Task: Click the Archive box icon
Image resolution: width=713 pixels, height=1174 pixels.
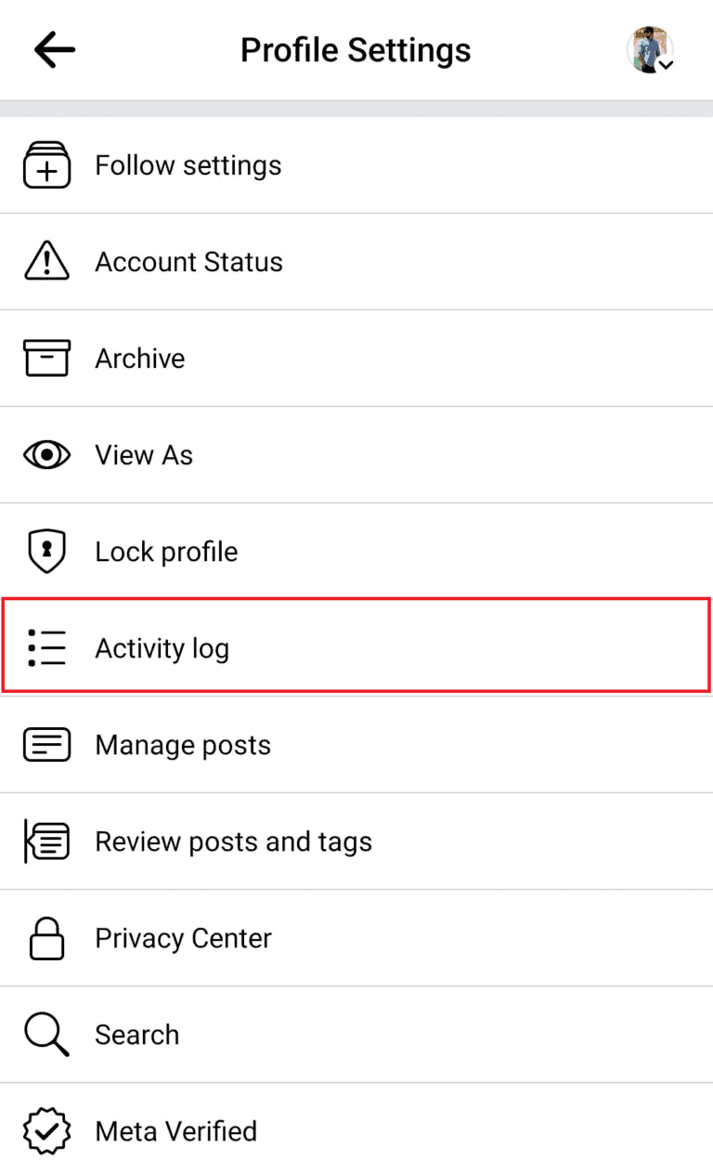Action: coord(46,358)
